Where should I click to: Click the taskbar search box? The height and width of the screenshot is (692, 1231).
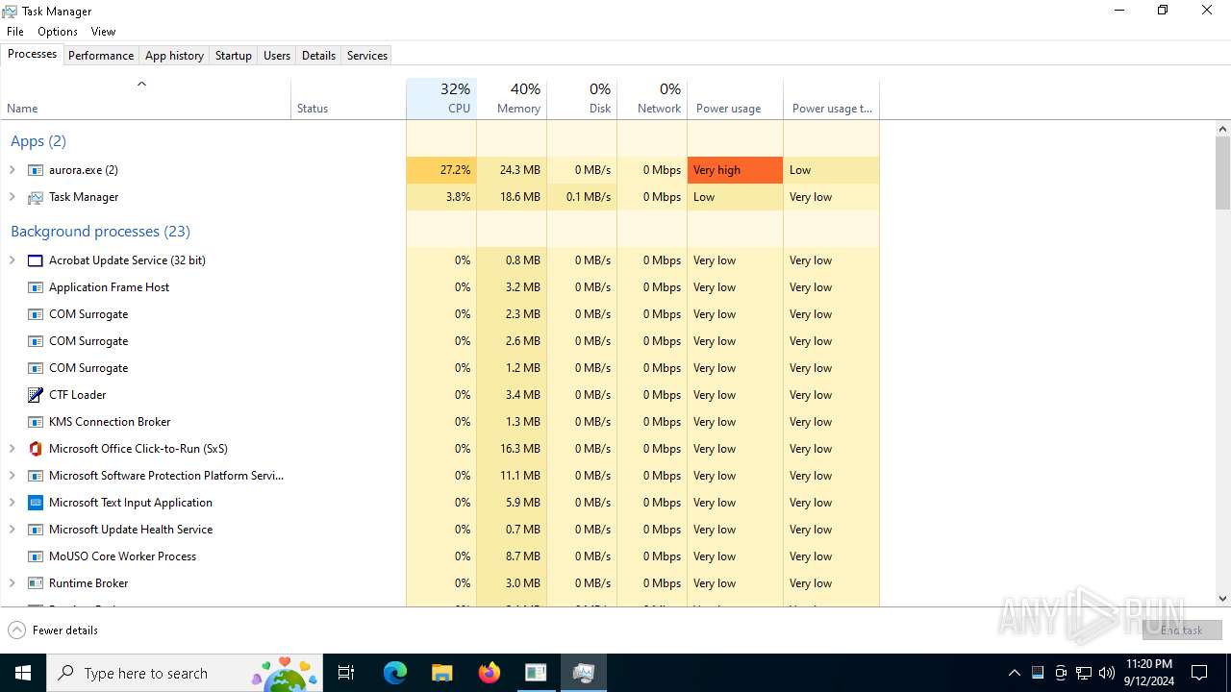click(186, 673)
